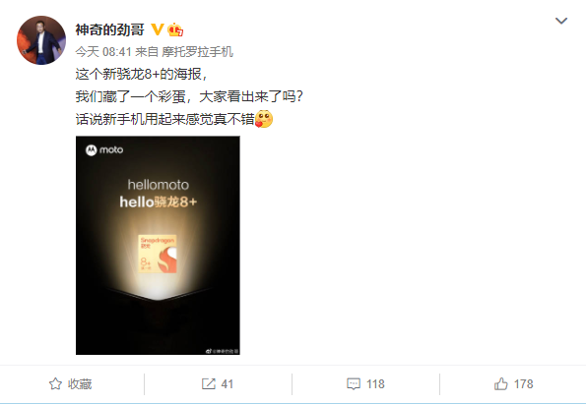Screen dimensions: 586x404
Task: Click the orange V verified badge
Action: tap(158, 29)
